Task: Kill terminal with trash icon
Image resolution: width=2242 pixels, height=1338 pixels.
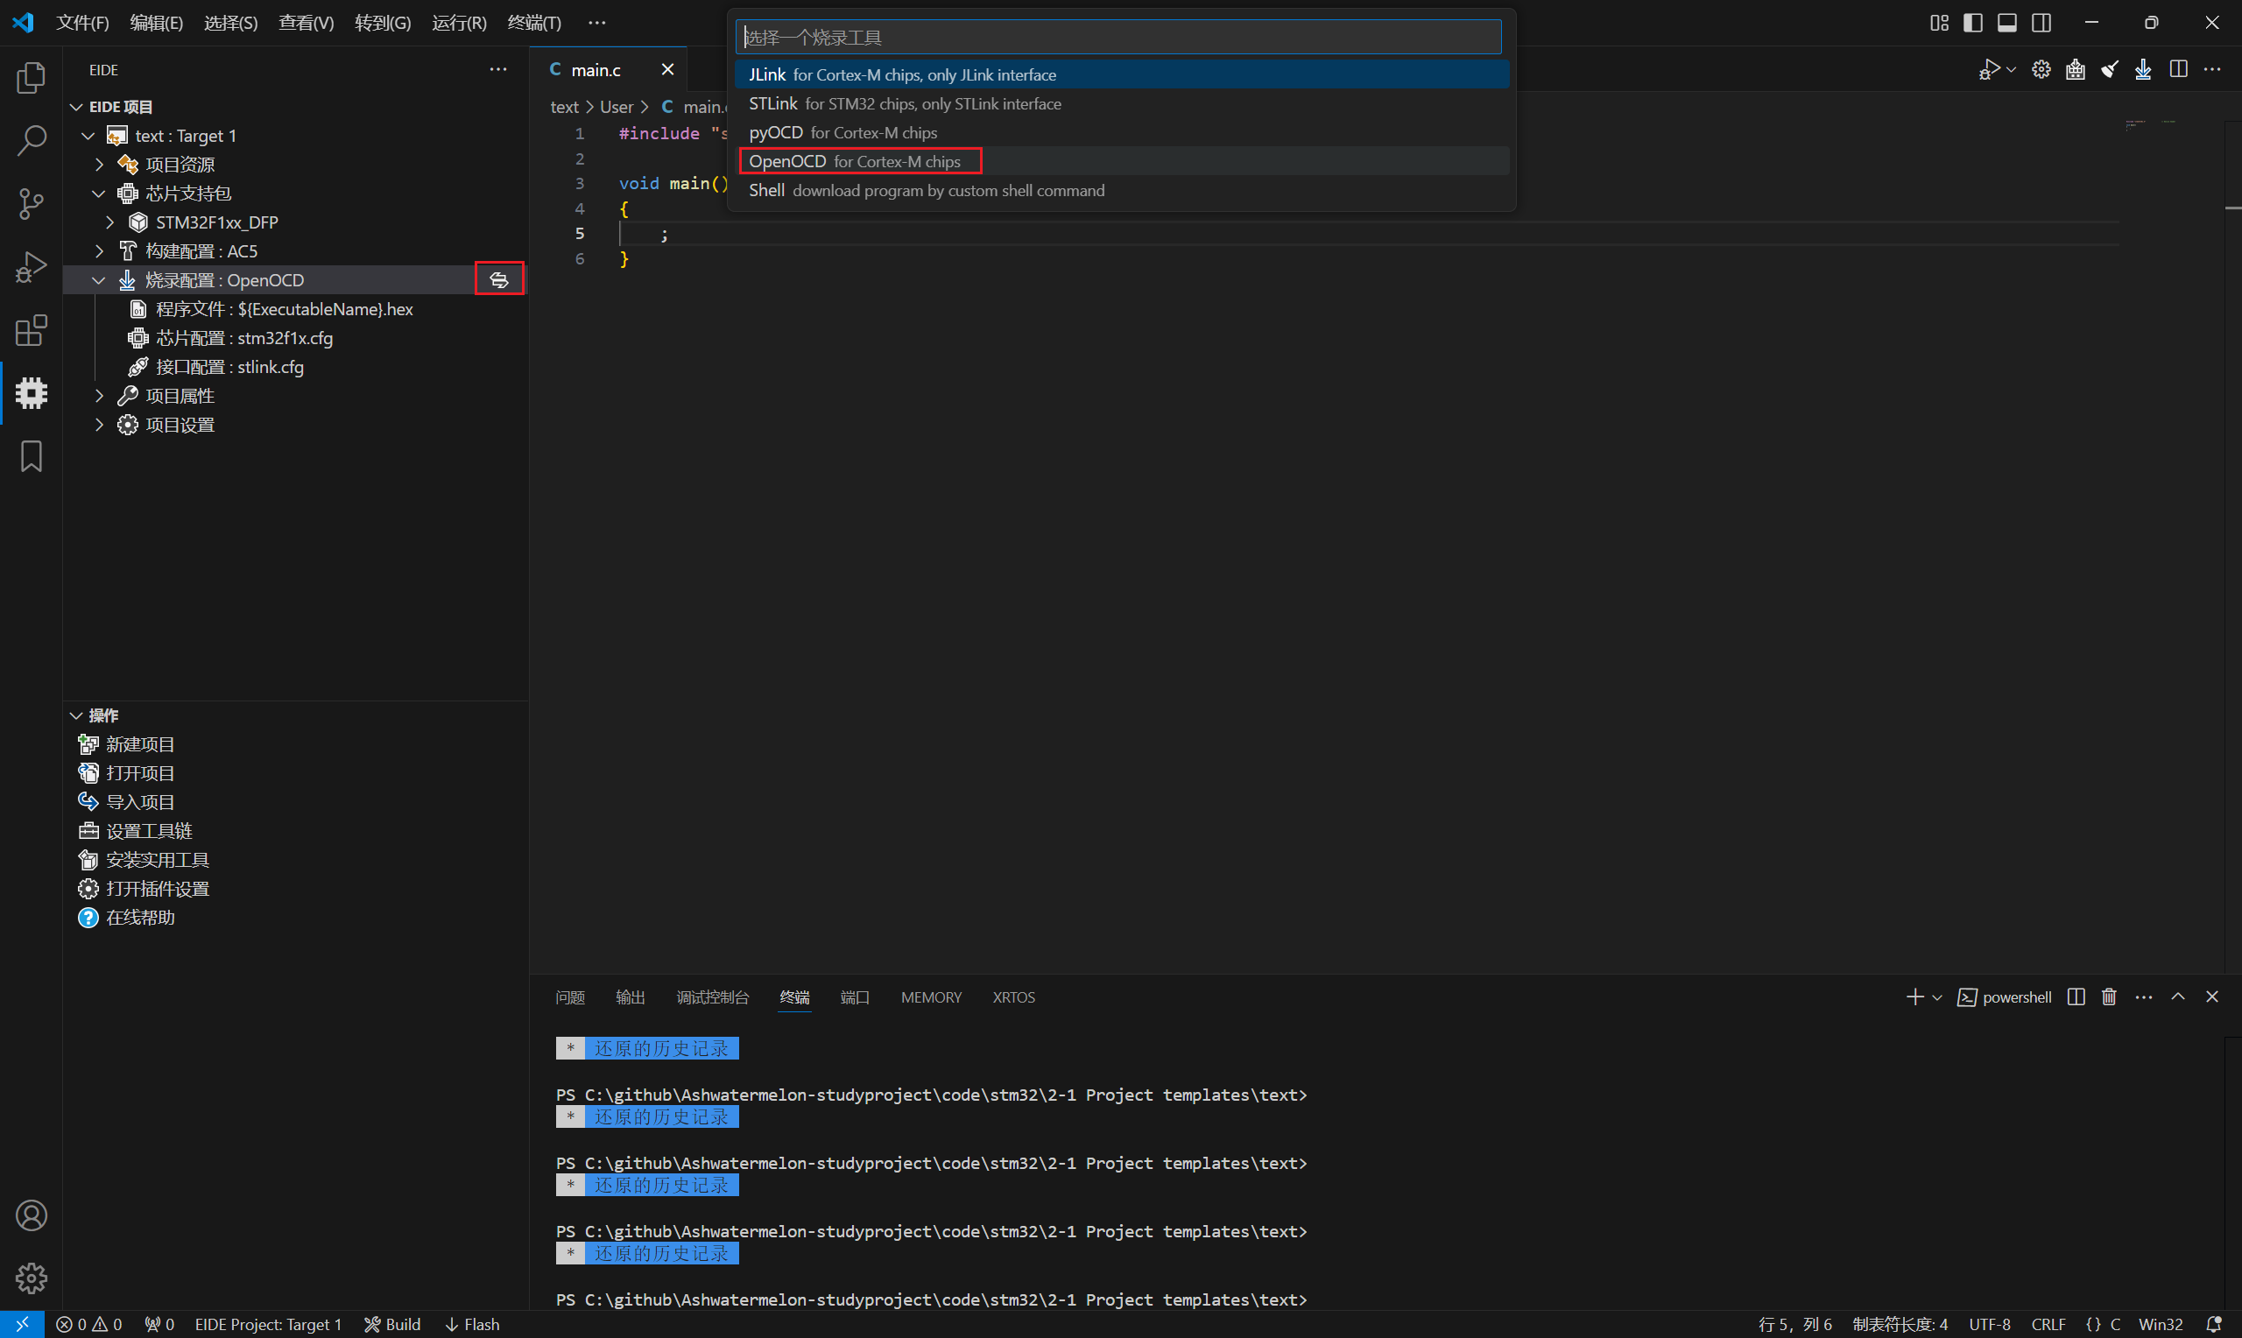Action: 2110,997
